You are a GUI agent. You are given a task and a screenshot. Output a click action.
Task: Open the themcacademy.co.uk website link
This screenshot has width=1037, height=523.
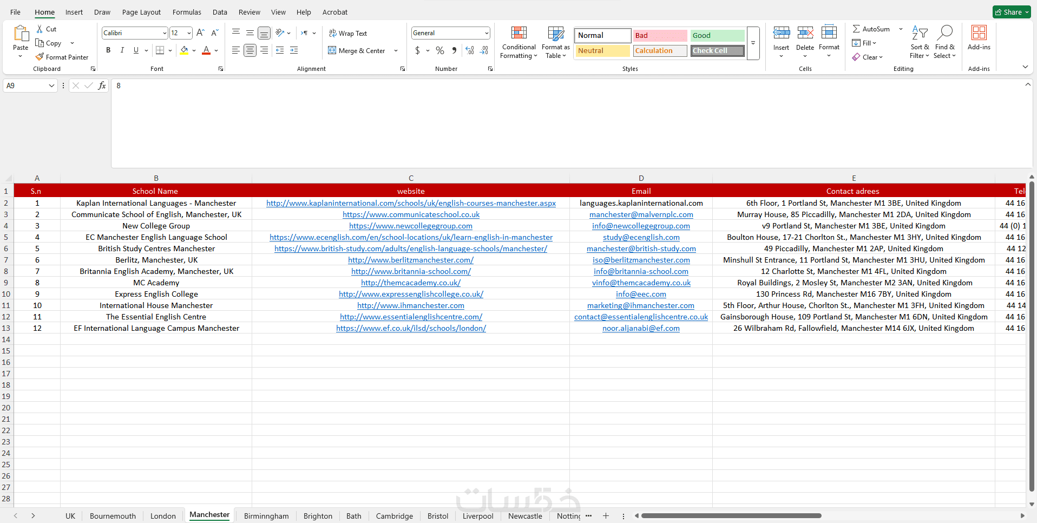[x=411, y=283]
